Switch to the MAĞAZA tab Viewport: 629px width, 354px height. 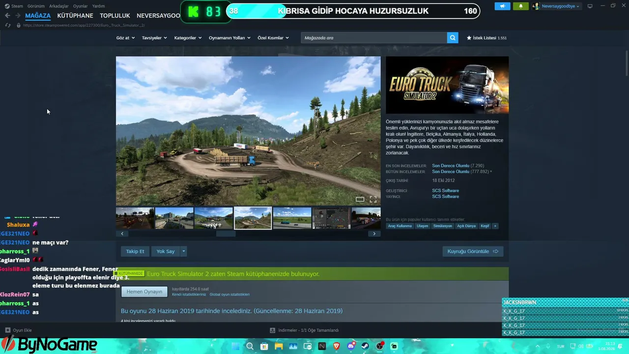(38, 16)
